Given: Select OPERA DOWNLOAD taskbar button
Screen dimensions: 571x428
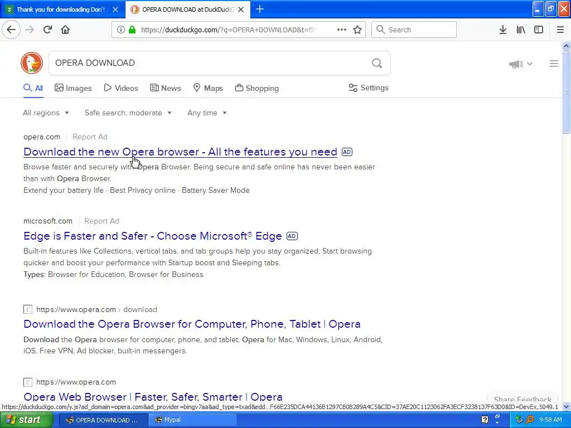Looking at the screenshot, I should point(103,420).
